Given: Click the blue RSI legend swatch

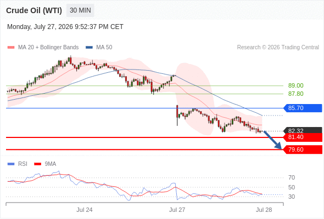Looking at the screenshot, I should tap(11, 164).
